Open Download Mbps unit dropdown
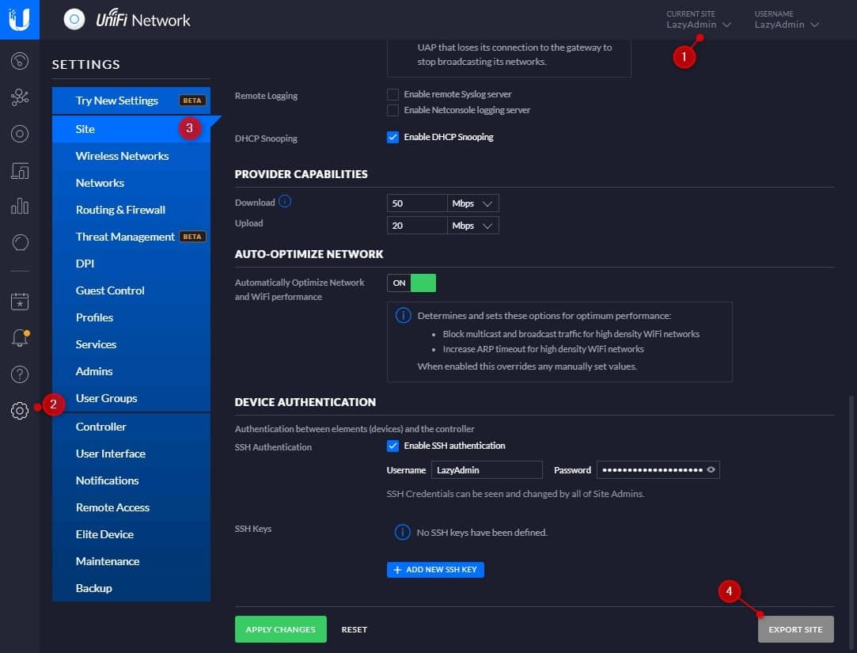Image resolution: width=857 pixels, height=653 pixels. pyautogui.click(x=472, y=203)
